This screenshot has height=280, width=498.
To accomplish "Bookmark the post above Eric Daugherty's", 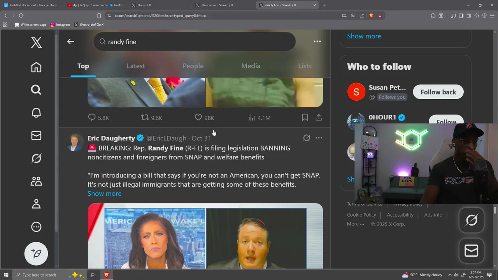I will coord(305,117).
